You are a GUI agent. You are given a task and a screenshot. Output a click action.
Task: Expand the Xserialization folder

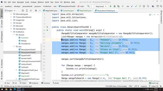tap(11, 29)
